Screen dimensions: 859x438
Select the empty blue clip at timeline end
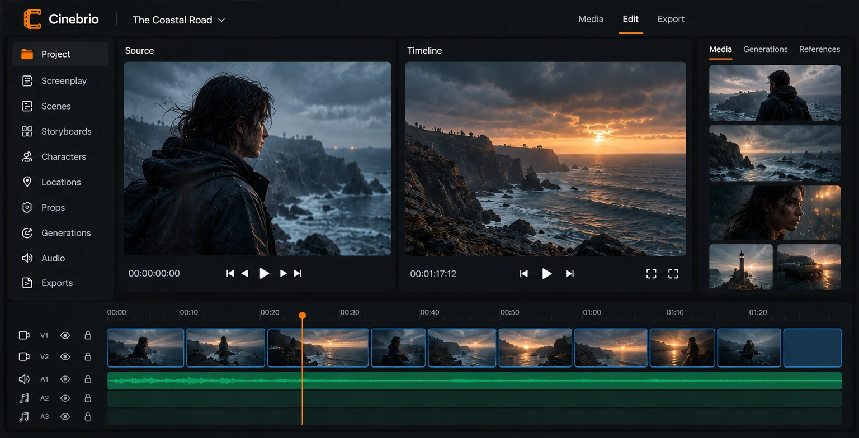coord(813,347)
